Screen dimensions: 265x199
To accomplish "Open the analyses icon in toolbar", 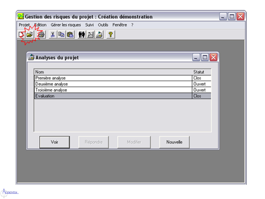I will 99,34.
